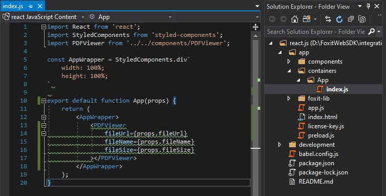
Task: Click line number 20 in the gutter
Action: [24, 183]
